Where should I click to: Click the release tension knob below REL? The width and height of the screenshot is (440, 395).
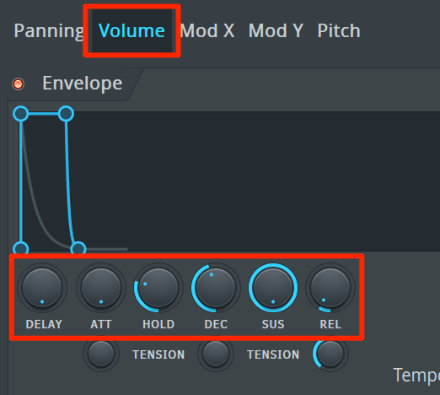coord(330,354)
